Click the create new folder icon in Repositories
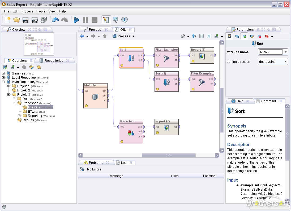291x211 pixels. point(38,67)
